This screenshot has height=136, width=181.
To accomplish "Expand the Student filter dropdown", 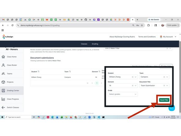I will tap(135, 77).
